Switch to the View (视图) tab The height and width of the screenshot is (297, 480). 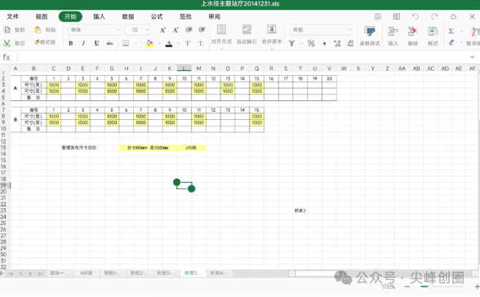pyautogui.click(x=42, y=16)
